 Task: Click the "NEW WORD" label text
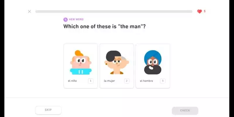(x=76, y=19)
